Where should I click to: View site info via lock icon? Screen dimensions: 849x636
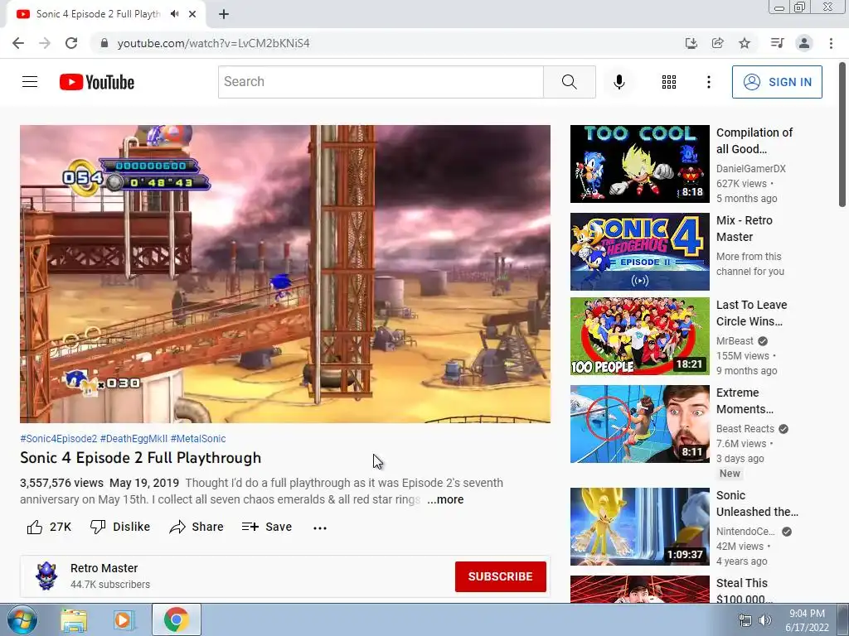pyautogui.click(x=104, y=43)
